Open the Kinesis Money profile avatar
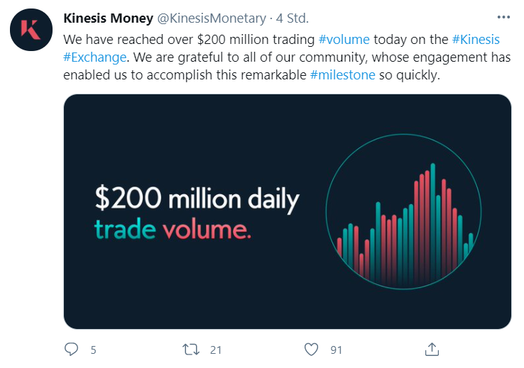The height and width of the screenshot is (368, 524). click(x=31, y=29)
